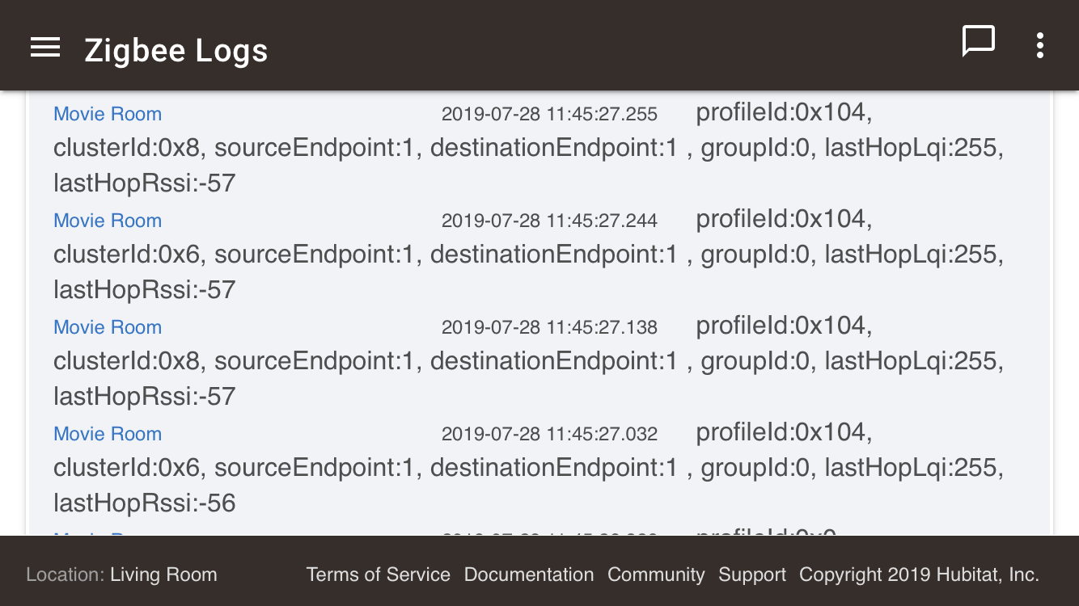This screenshot has width=1079, height=606.
Task: Open the three-dot more options menu
Action: point(1039,45)
